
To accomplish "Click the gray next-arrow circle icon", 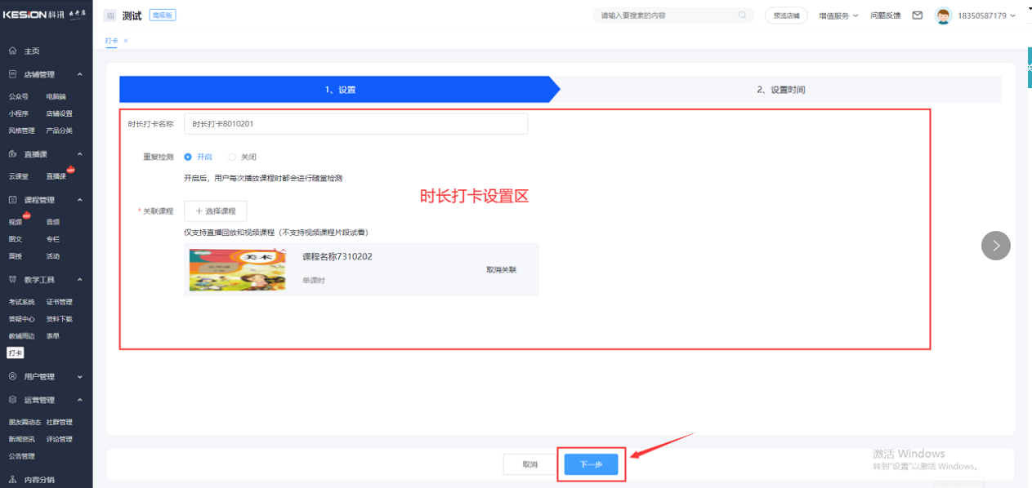I will (995, 246).
